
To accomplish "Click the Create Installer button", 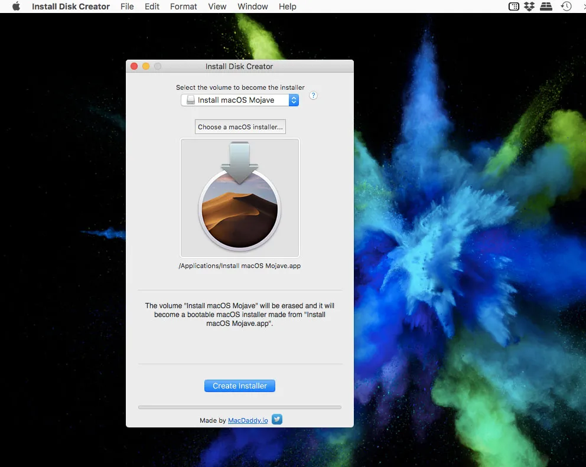I will point(239,386).
